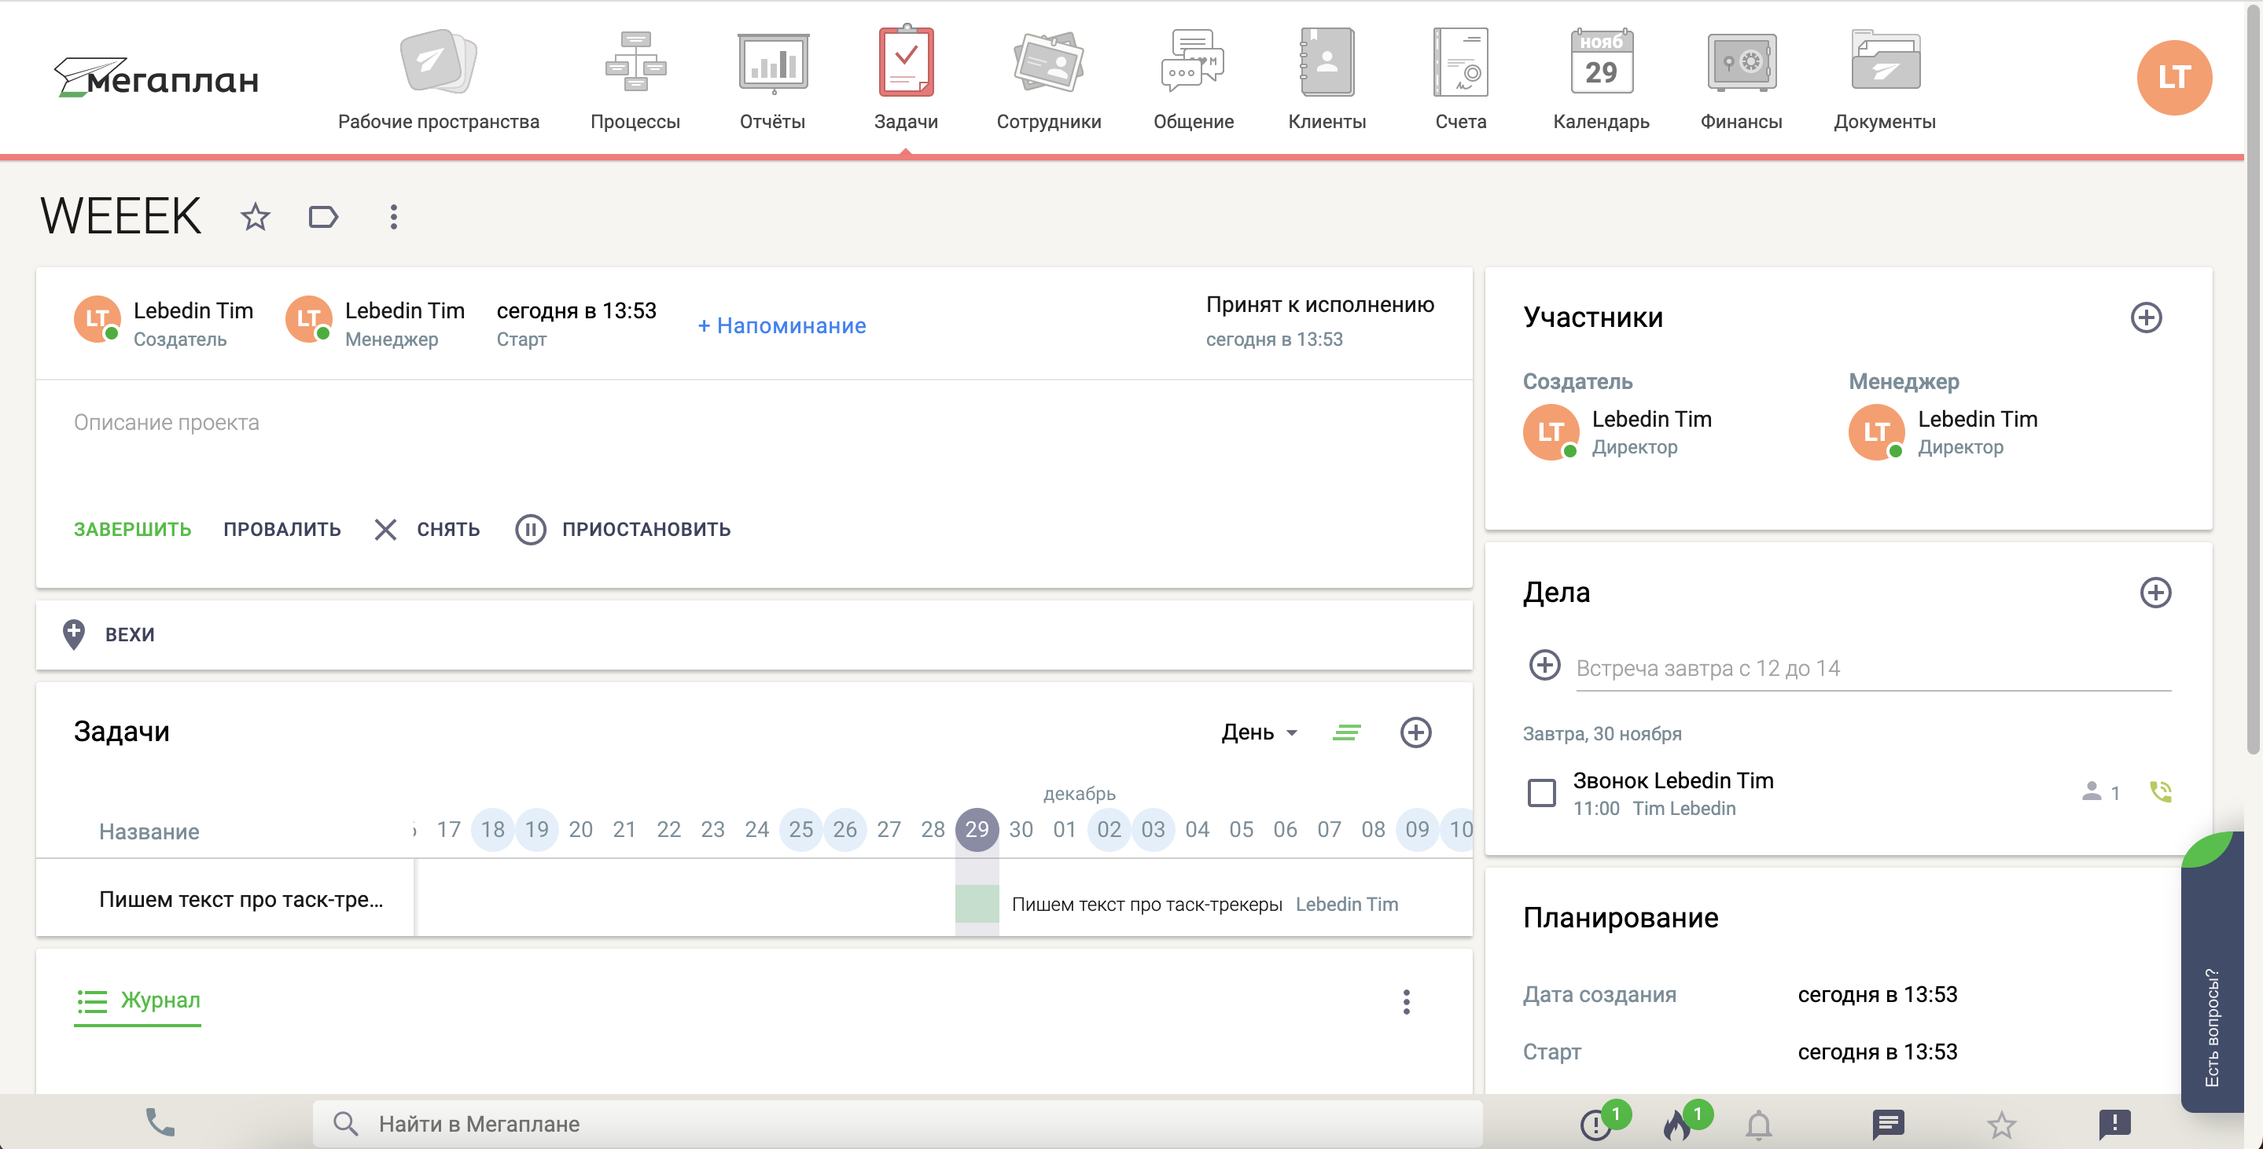Toggle the green Gantt list view icon
2263x1149 pixels.
pyautogui.click(x=1346, y=732)
